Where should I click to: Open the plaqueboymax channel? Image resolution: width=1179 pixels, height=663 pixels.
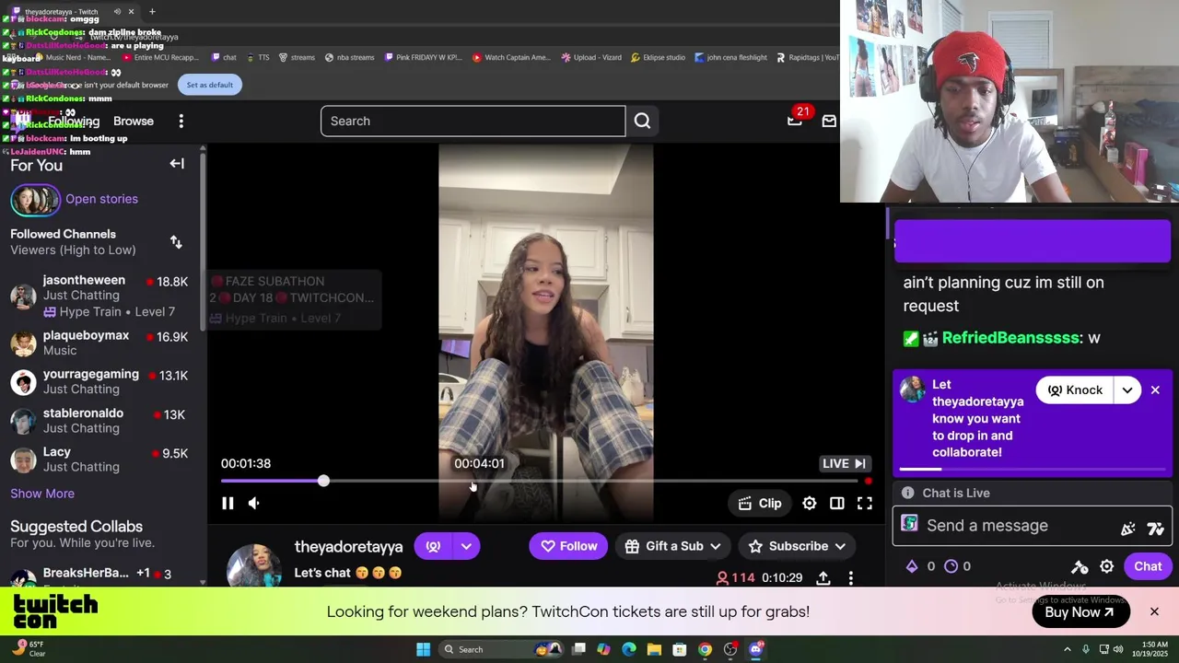[99, 343]
